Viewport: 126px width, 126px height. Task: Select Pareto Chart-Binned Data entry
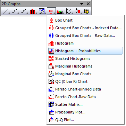coord(85,89)
